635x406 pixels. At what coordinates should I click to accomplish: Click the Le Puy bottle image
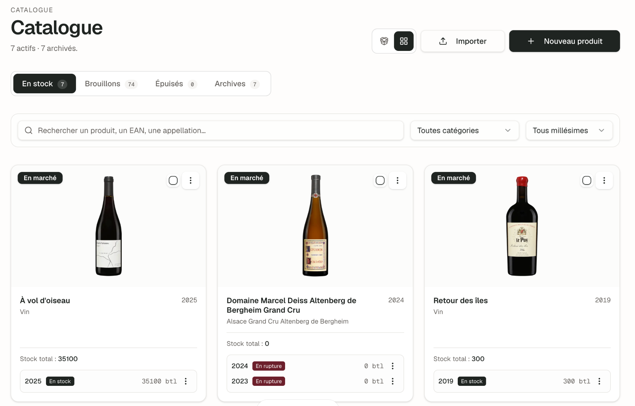click(522, 226)
